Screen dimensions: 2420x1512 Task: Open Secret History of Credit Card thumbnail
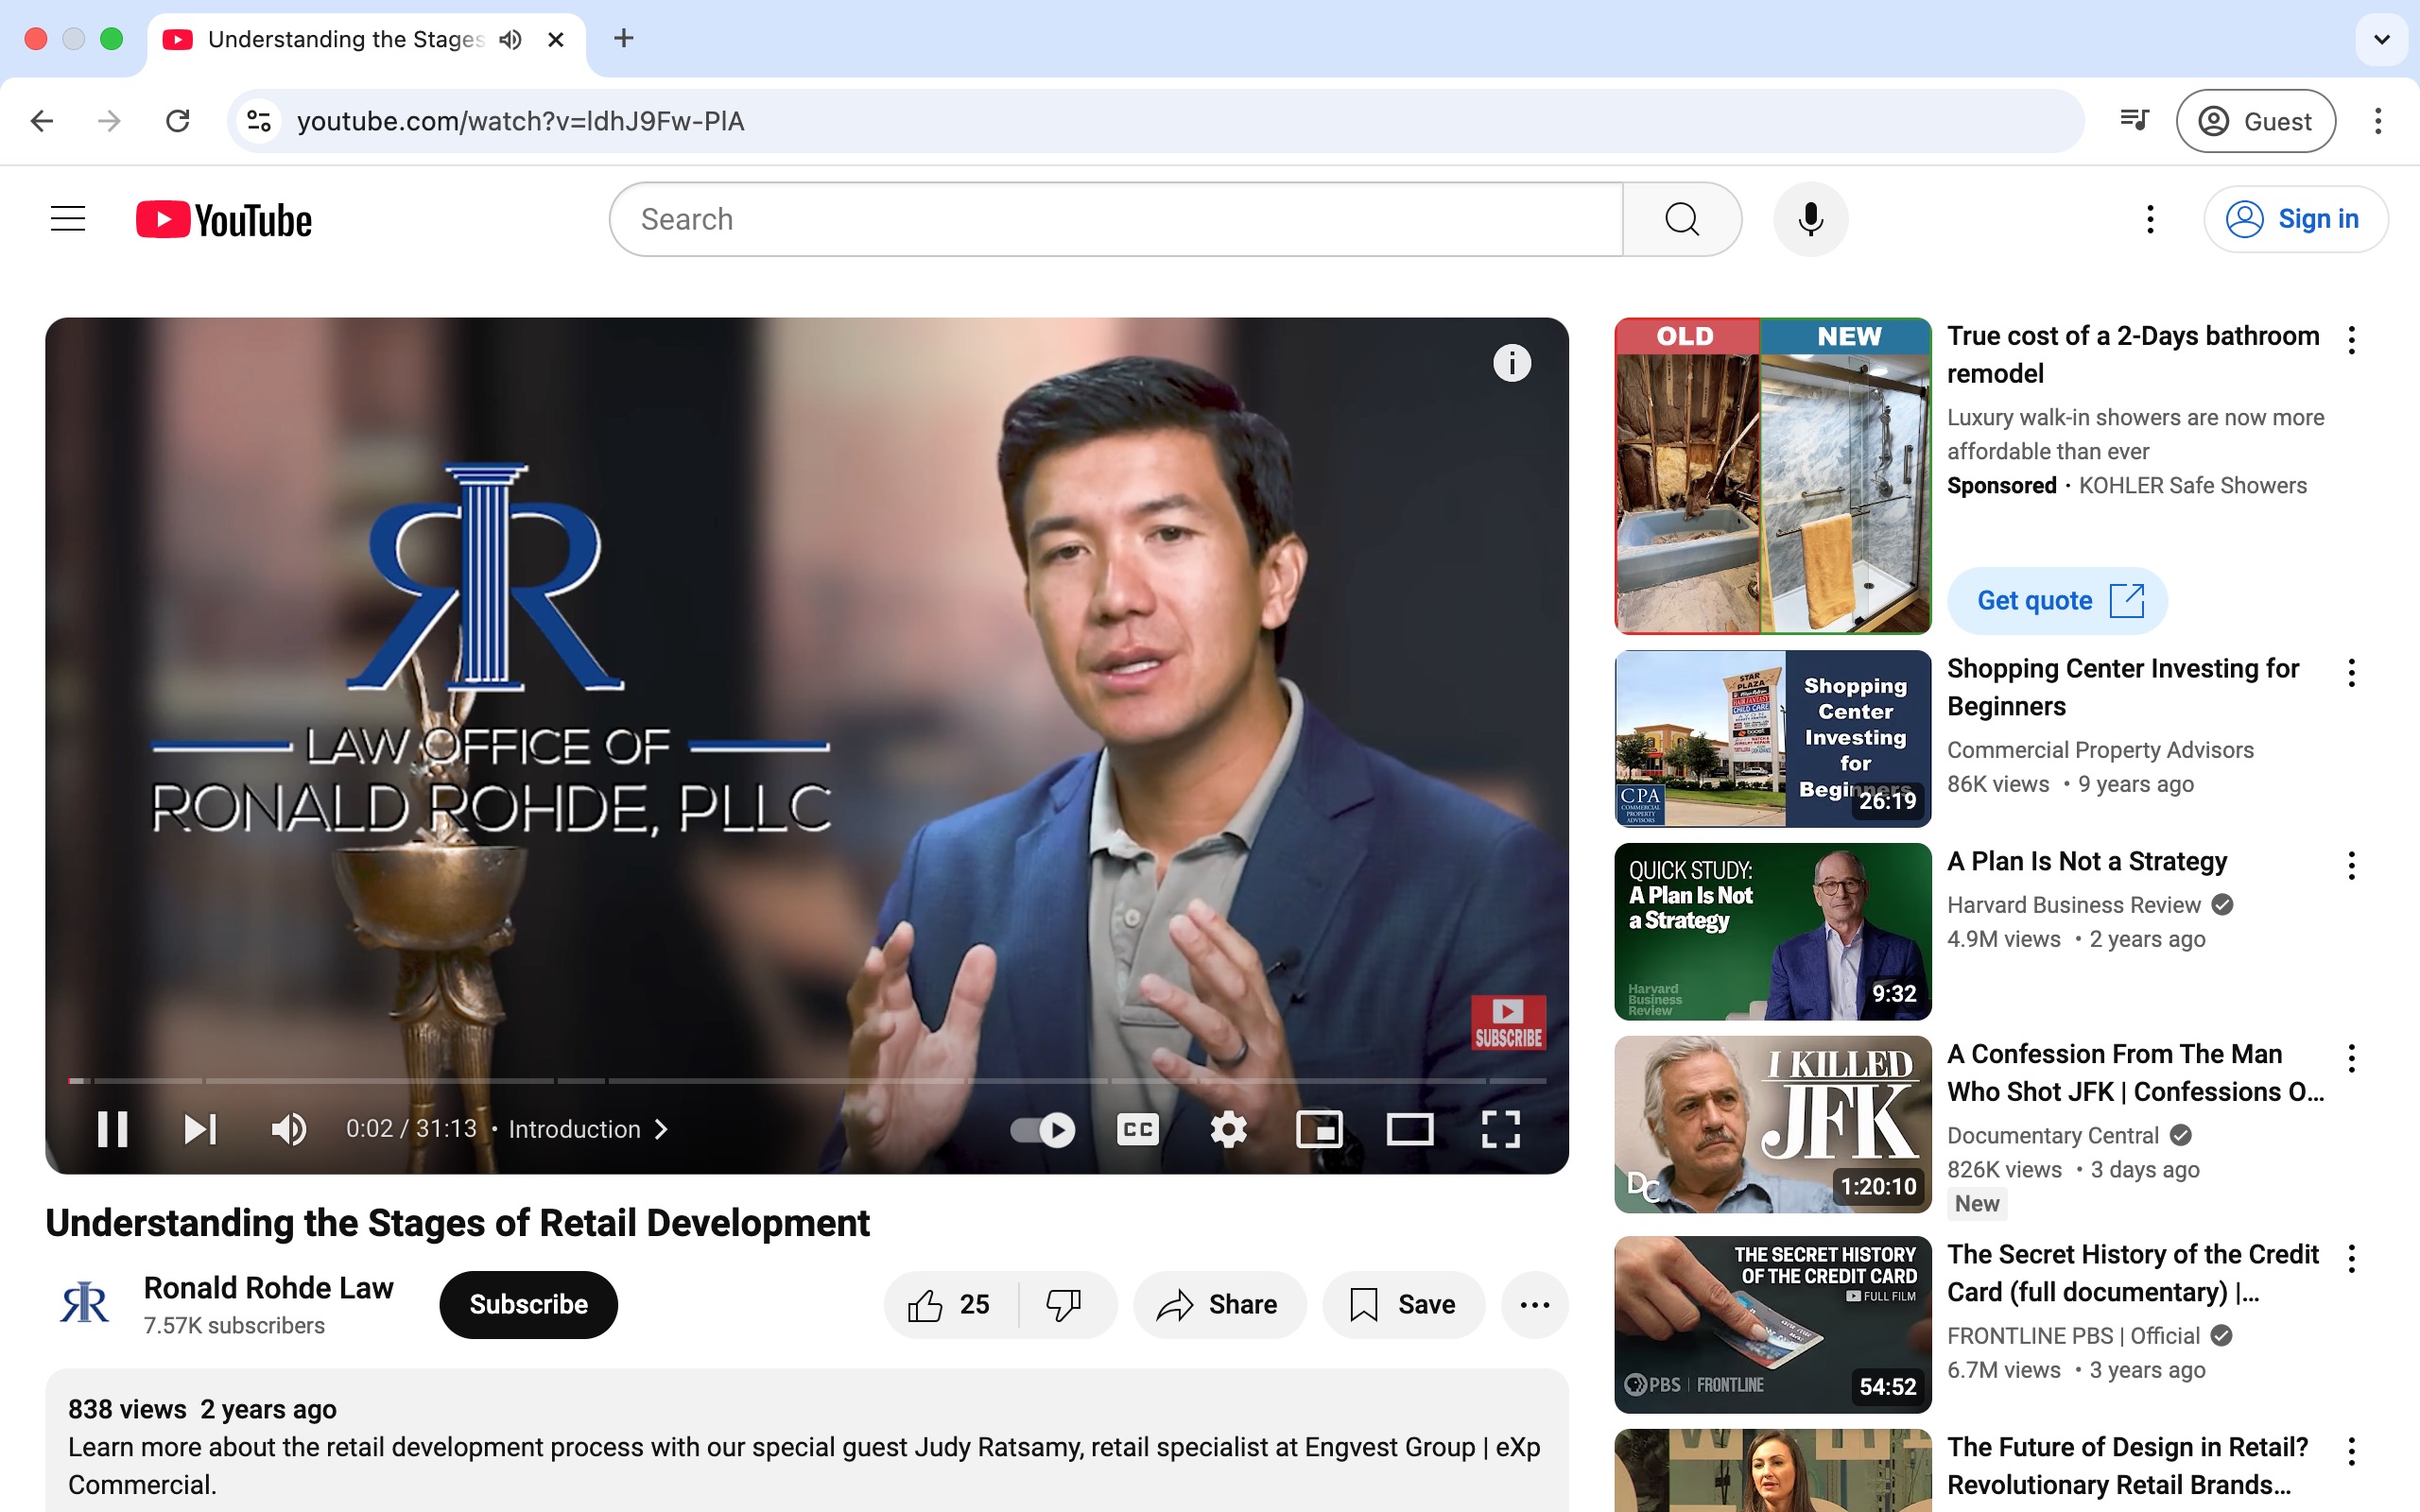[x=1772, y=1324]
